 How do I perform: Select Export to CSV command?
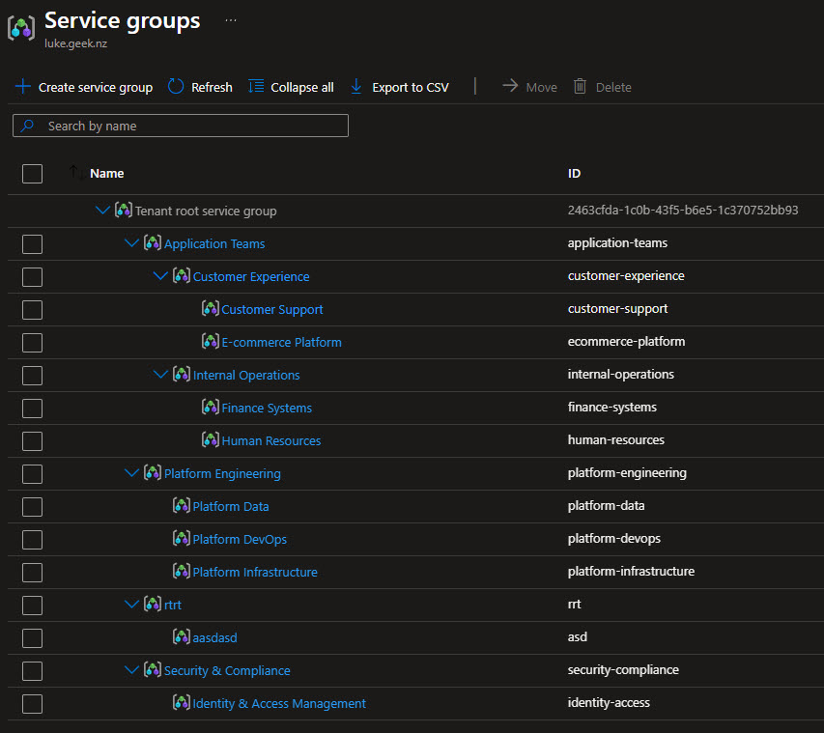(399, 87)
